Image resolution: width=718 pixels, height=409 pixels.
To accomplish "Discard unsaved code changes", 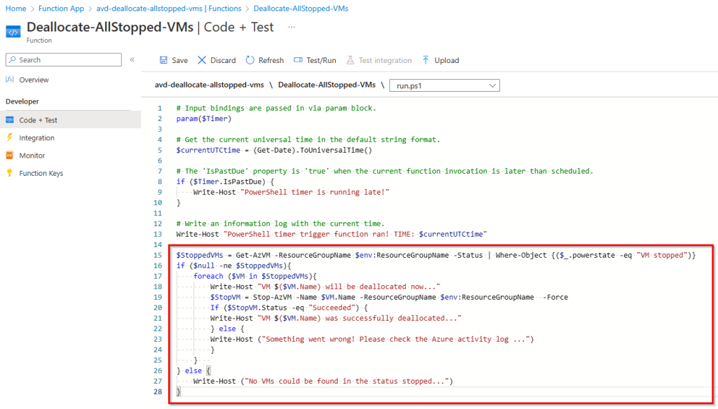I will [216, 60].
